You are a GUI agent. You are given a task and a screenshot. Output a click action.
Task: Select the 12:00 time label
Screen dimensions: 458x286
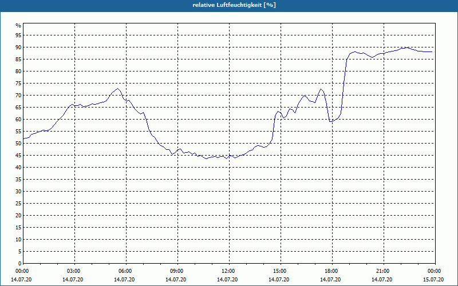coord(228,271)
